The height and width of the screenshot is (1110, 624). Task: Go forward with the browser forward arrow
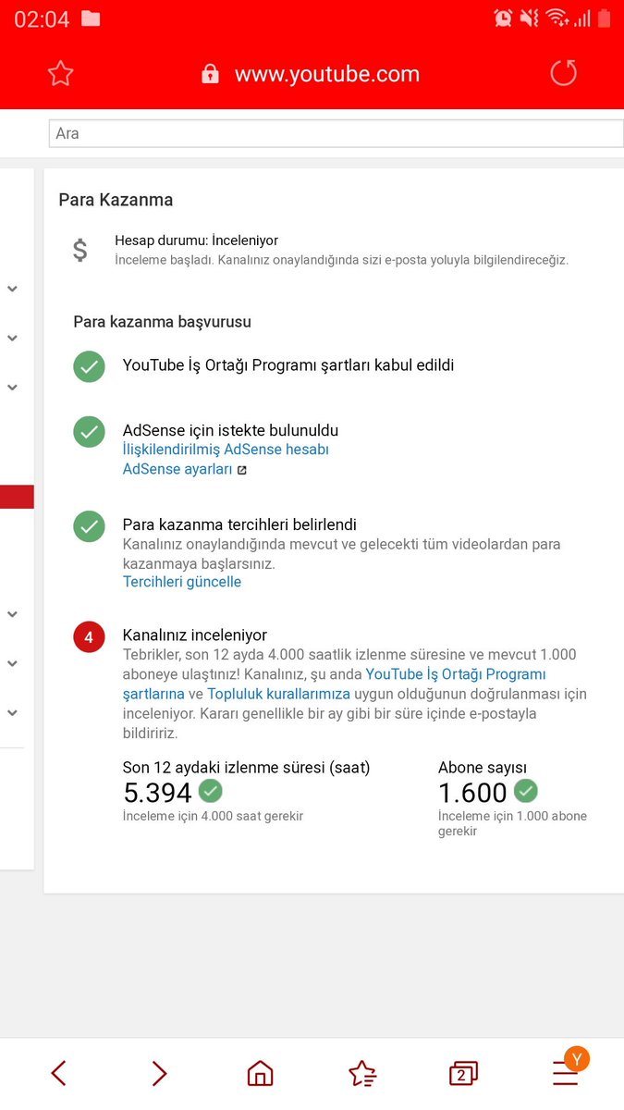point(159,1073)
